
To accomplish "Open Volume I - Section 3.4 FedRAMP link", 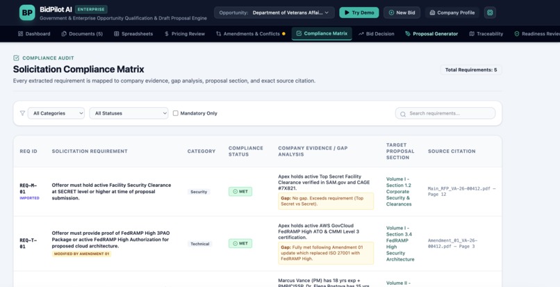I will point(400,243).
